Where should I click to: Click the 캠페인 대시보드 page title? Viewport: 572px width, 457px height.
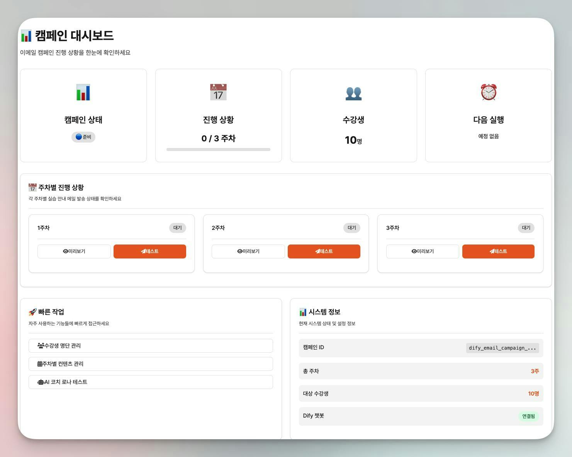coord(74,36)
